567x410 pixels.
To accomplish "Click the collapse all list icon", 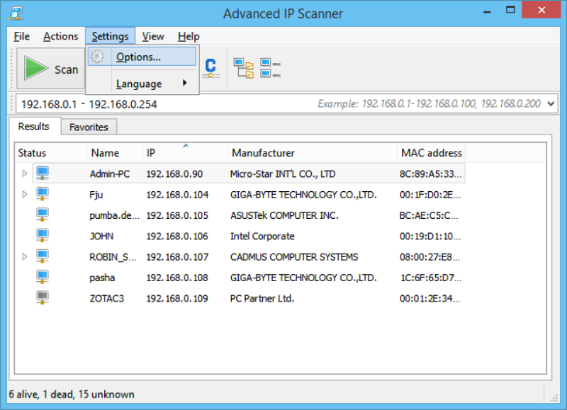I will point(270,68).
